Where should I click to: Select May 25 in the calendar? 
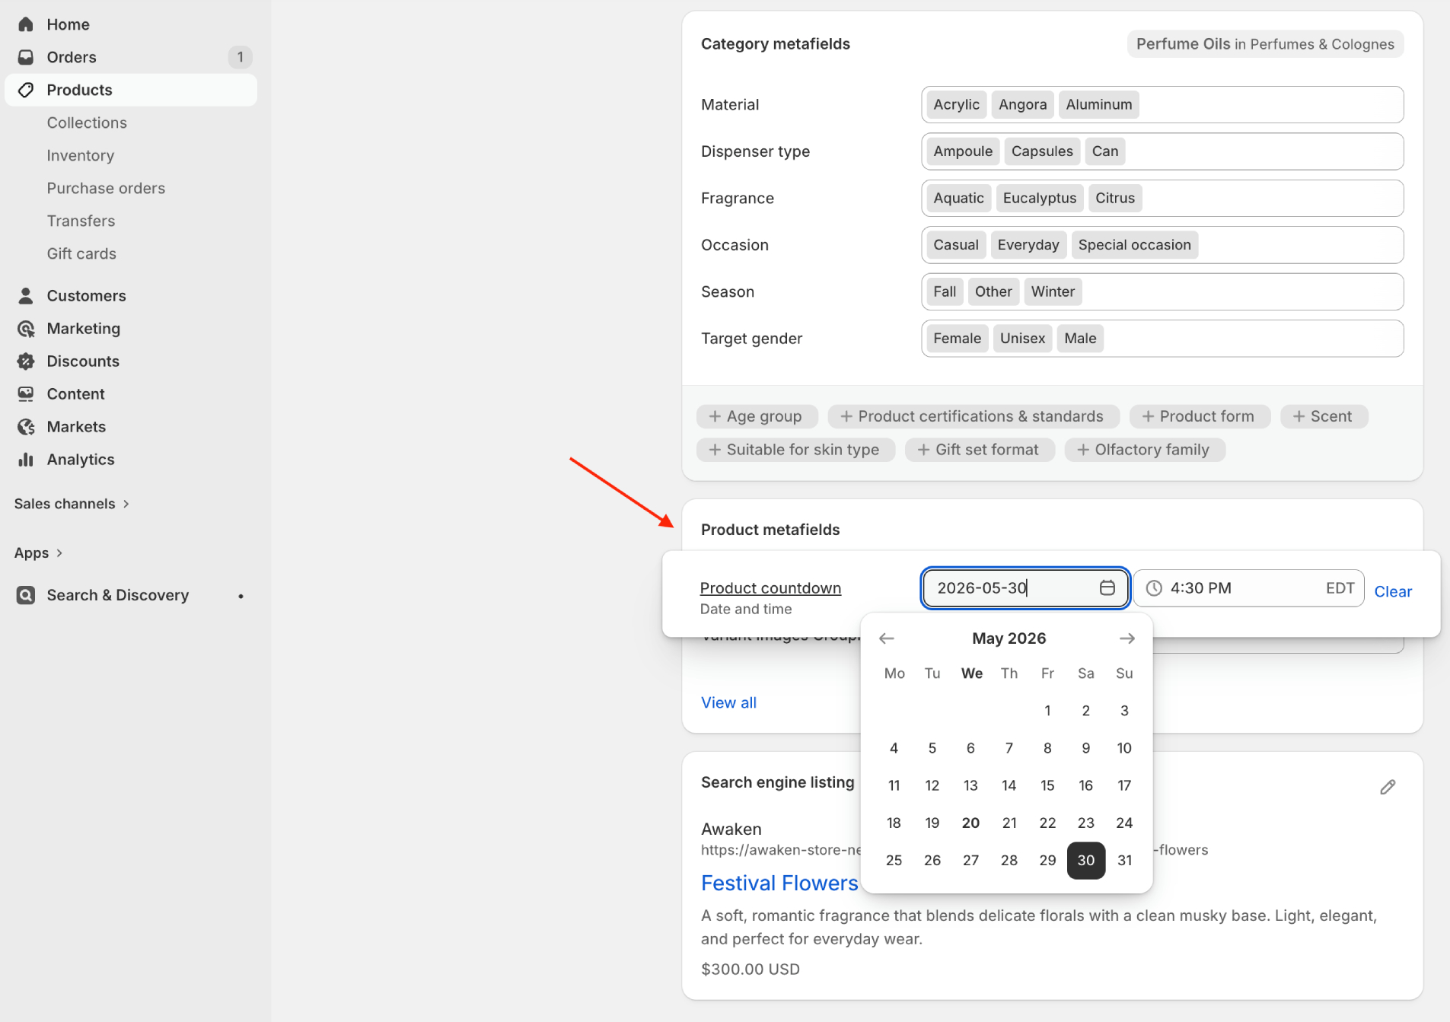tap(894, 860)
